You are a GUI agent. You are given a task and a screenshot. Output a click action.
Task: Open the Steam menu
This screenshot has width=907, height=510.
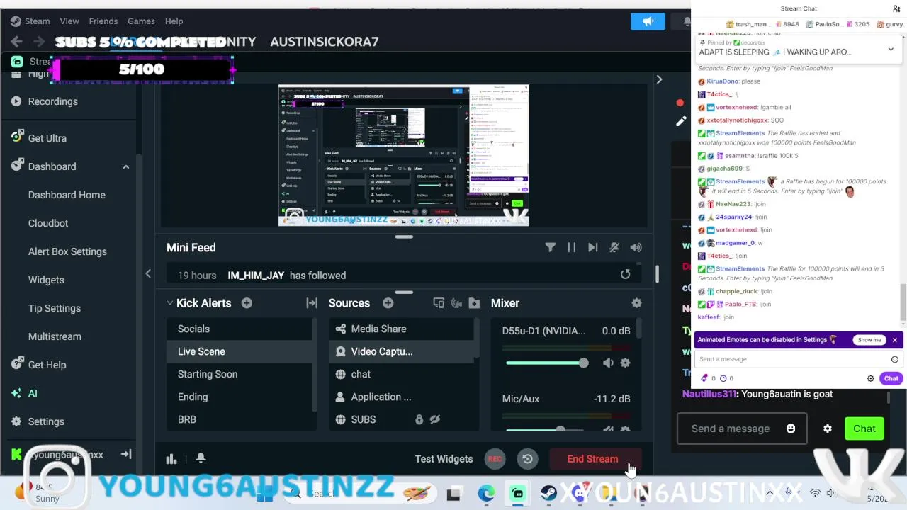(x=38, y=21)
